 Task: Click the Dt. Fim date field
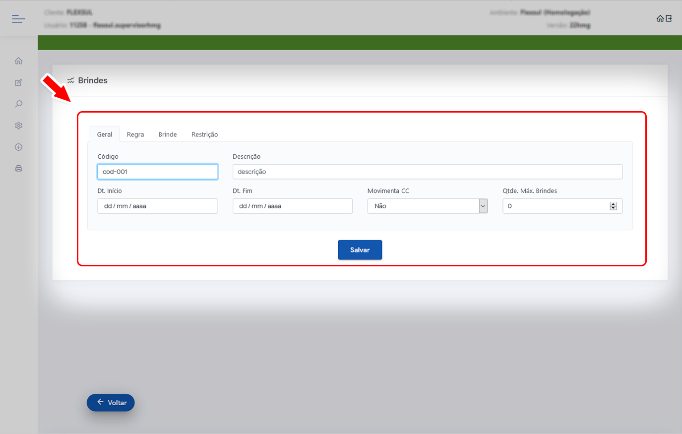tap(292, 206)
